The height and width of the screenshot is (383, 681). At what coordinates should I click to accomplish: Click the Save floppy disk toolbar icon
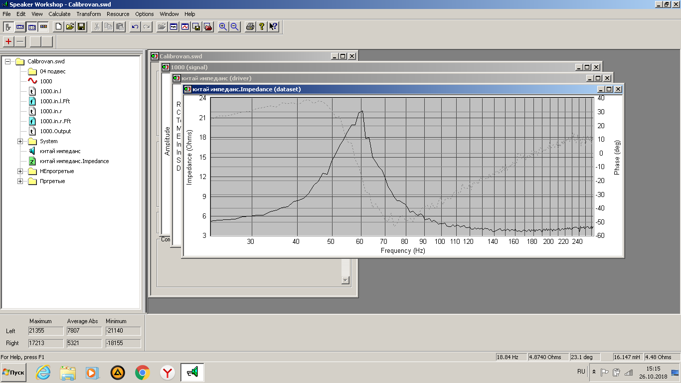(81, 27)
